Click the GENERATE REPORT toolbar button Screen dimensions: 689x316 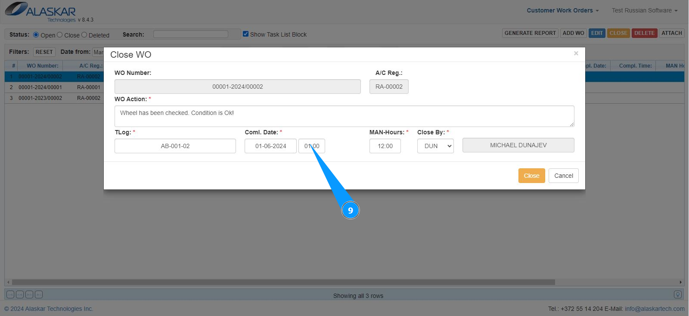pos(530,33)
